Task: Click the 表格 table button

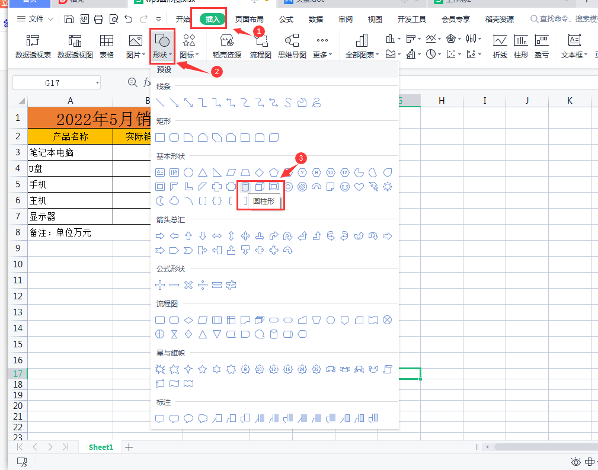Action: tap(107, 47)
